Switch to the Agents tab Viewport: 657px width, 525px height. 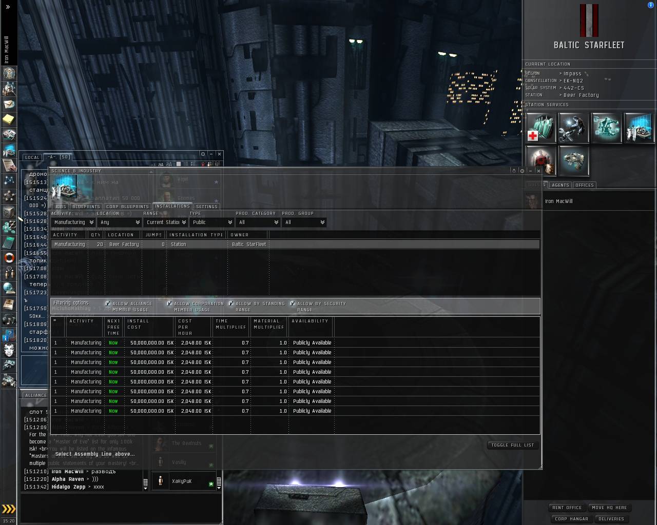coord(561,185)
